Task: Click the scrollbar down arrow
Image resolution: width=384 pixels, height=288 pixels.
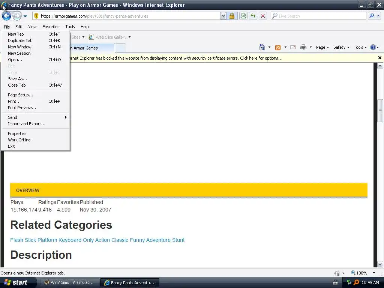Action: 380,264
